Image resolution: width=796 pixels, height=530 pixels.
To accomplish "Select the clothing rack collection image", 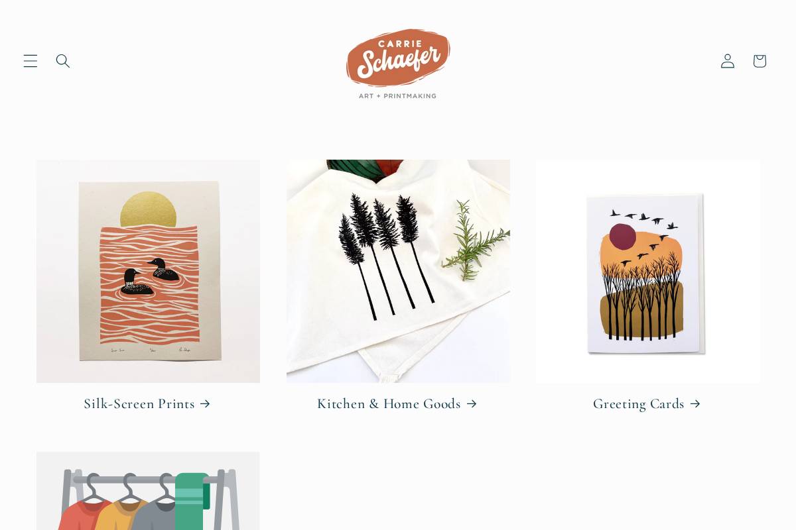I will (148, 491).
